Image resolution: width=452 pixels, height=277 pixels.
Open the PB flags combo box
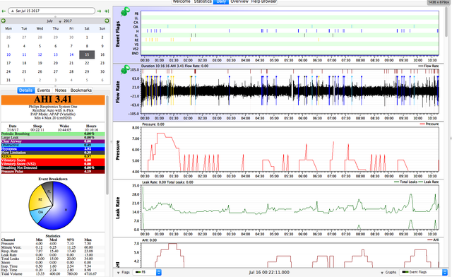(147, 272)
